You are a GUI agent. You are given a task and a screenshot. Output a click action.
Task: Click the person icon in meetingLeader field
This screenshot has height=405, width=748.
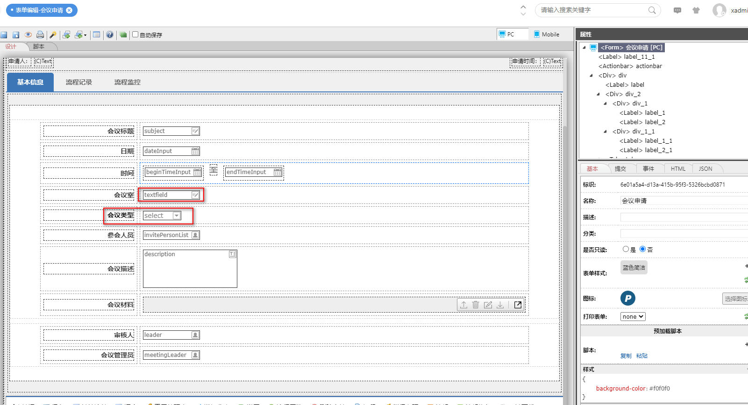(195, 355)
